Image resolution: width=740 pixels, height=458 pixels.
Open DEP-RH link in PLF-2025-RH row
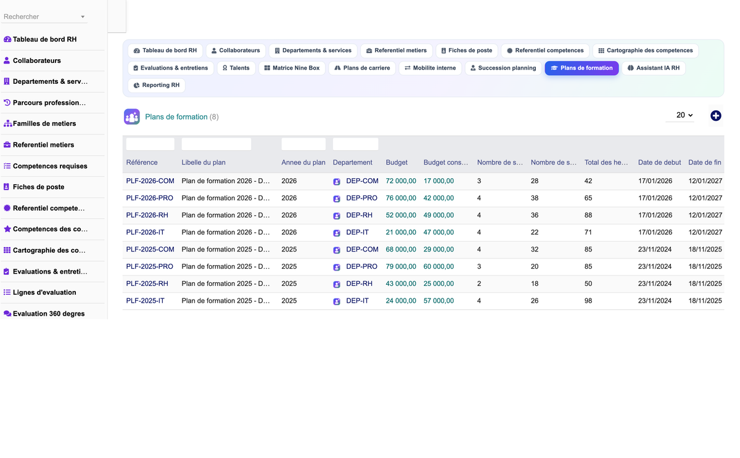pos(360,284)
